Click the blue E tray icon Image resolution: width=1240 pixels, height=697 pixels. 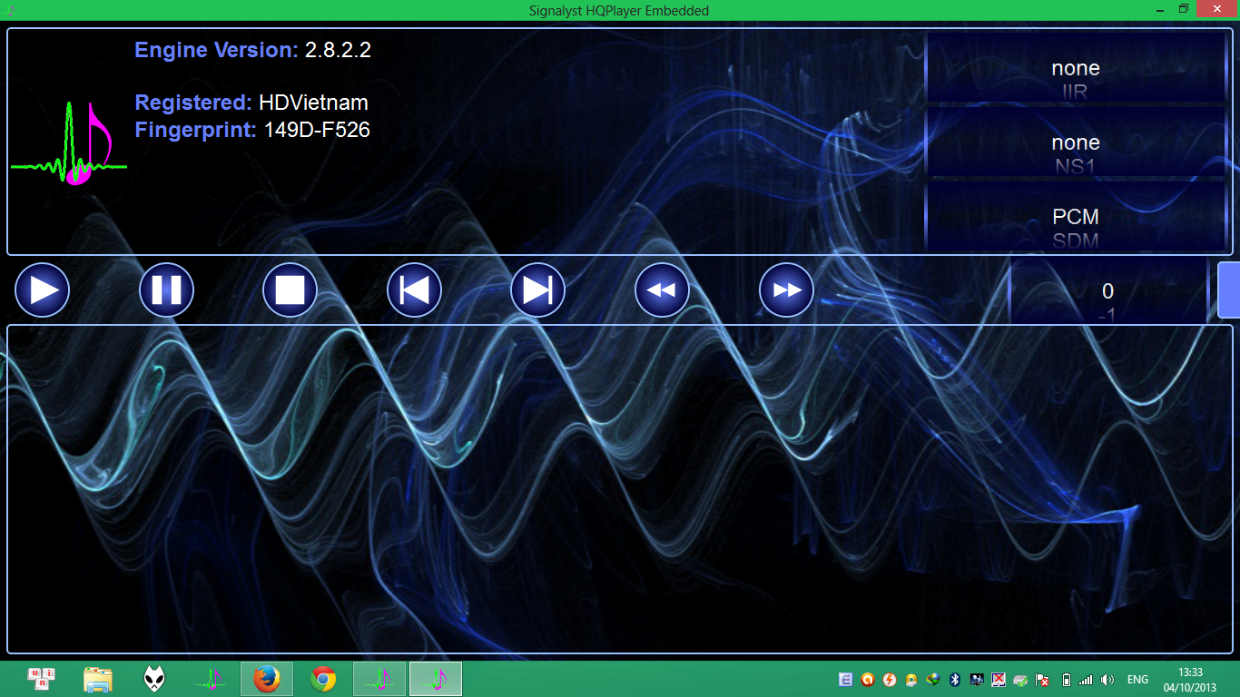(x=845, y=680)
